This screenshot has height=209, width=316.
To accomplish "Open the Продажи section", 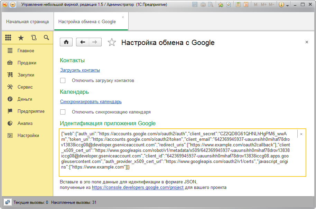I will (x=27, y=63).
